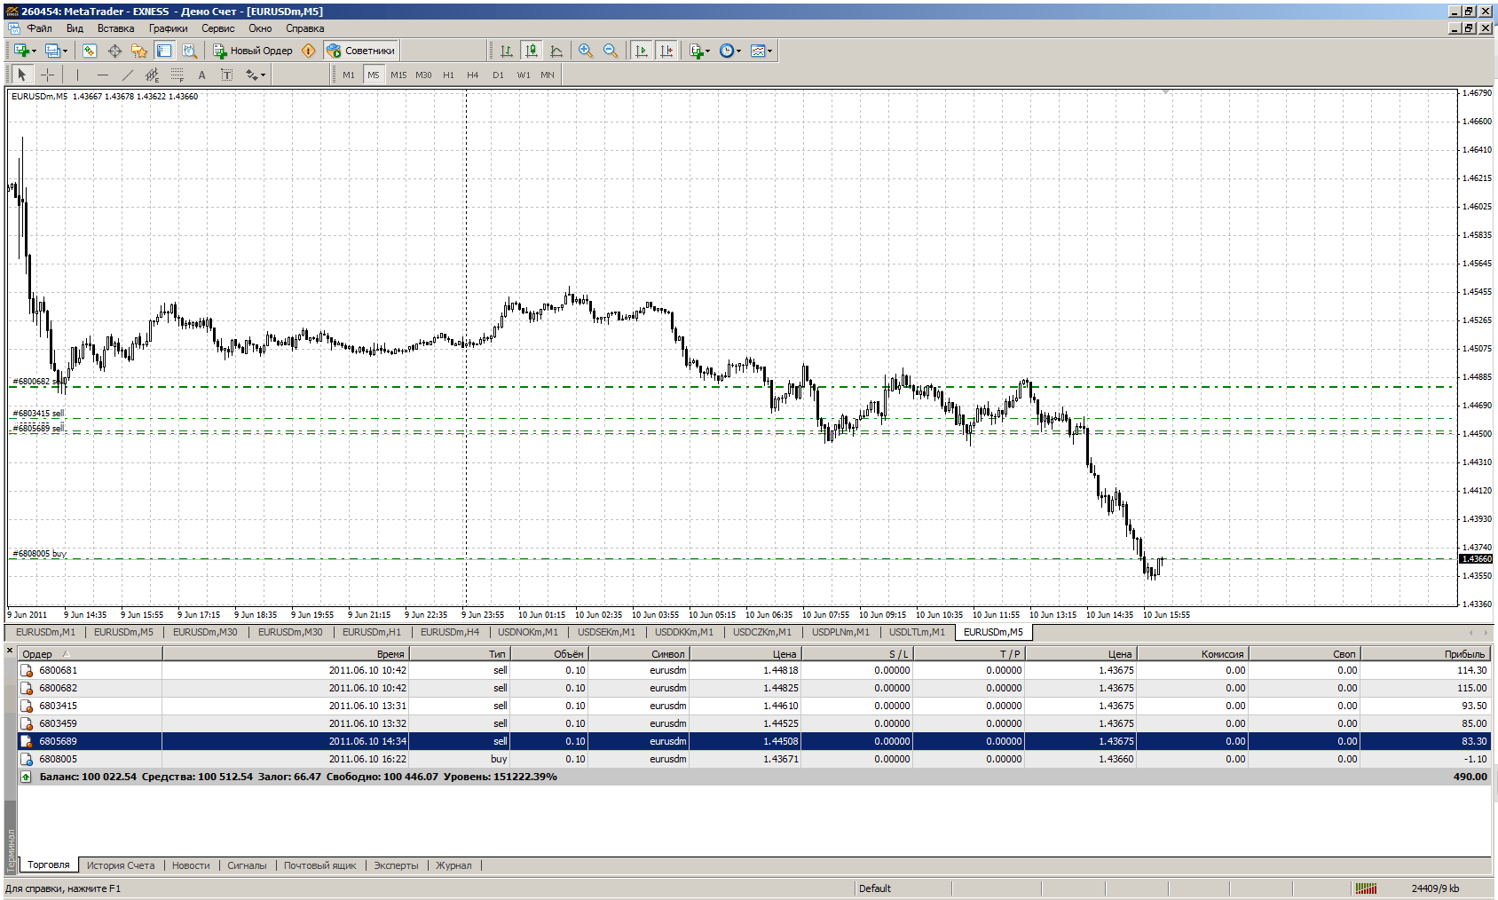Open the Вставка menu
The image size is (1498, 900).
(x=115, y=28)
